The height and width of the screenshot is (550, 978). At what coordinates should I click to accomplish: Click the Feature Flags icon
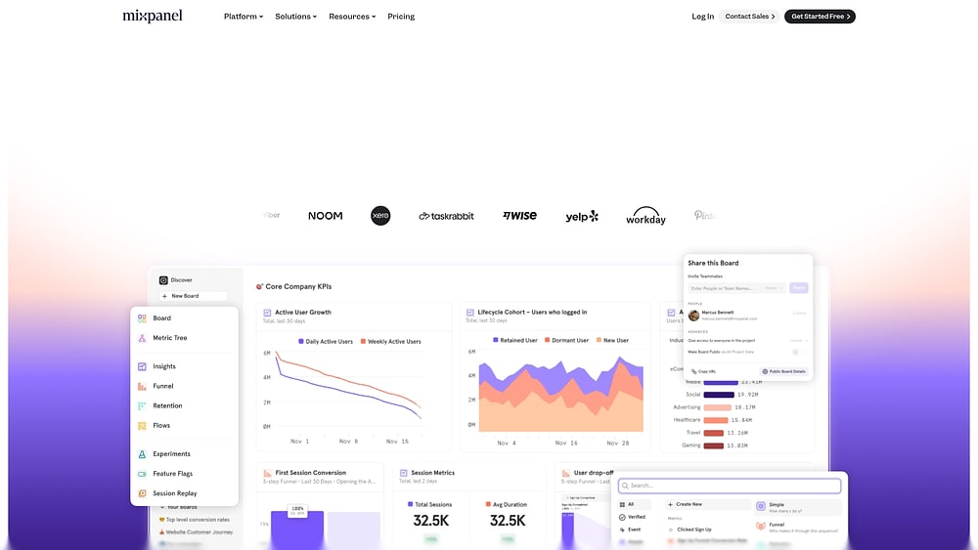coord(142,474)
